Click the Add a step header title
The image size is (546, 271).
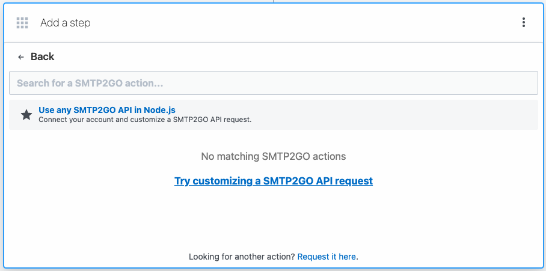coord(66,23)
